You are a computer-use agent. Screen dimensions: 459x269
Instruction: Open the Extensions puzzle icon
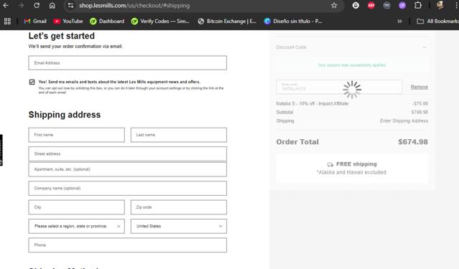418,5
